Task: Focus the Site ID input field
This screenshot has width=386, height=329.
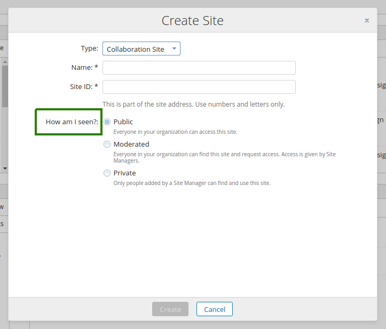Action: pos(199,87)
